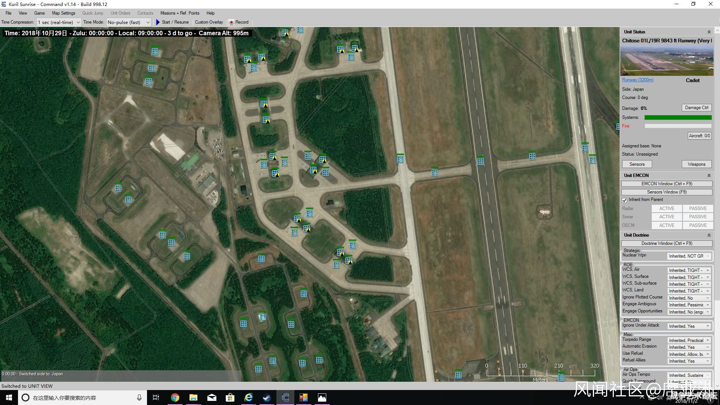The width and height of the screenshot is (720, 405).
Task: Open the Runway (3200m) link
Action: pyautogui.click(x=637, y=80)
